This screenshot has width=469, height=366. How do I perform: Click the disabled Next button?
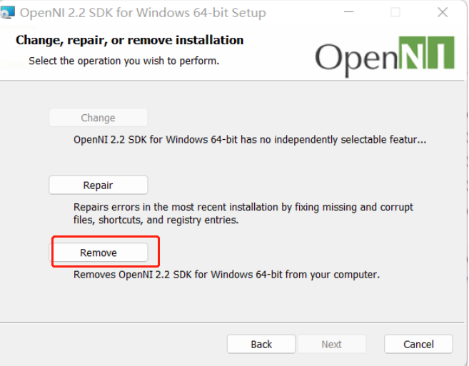[332, 344]
